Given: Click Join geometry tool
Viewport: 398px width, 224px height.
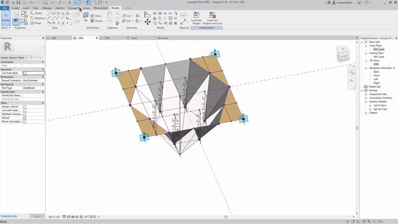Looking at the screenshot, I should pos(127,21).
